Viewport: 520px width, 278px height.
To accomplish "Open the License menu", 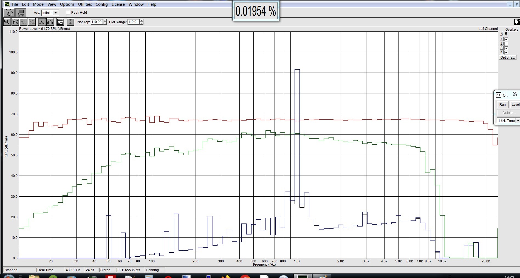I will (x=118, y=4).
